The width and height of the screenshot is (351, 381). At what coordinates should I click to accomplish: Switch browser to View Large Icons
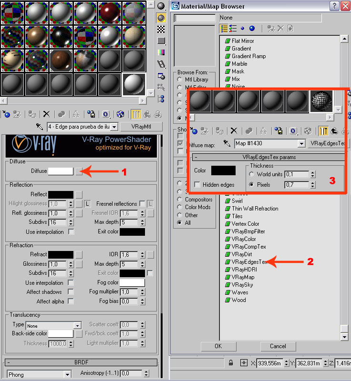[252, 29]
